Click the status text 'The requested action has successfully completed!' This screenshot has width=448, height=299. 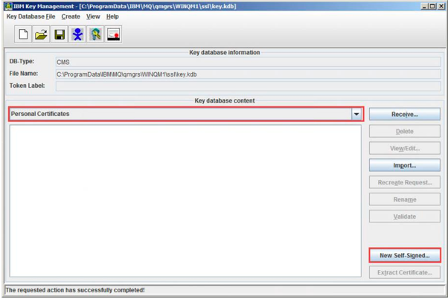coord(75,290)
